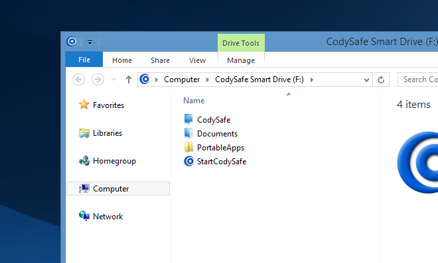Click the 4 items count in details pane

pyautogui.click(x=413, y=105)
